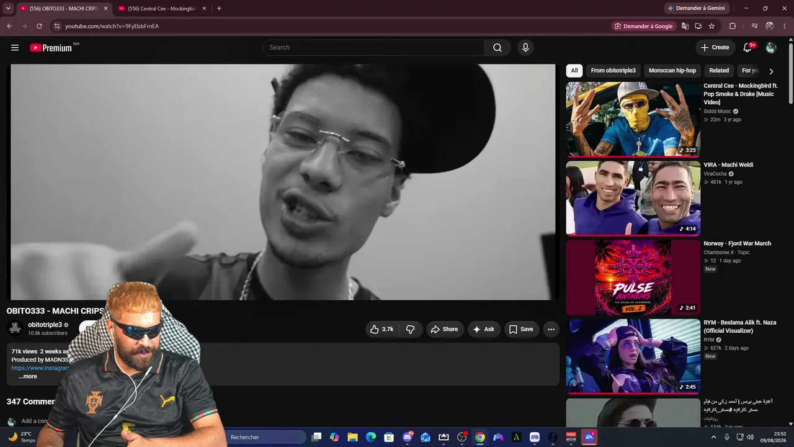The image size is (794, 447).
Task: Click the YouTube search field
Action: (x=373, y=48)
